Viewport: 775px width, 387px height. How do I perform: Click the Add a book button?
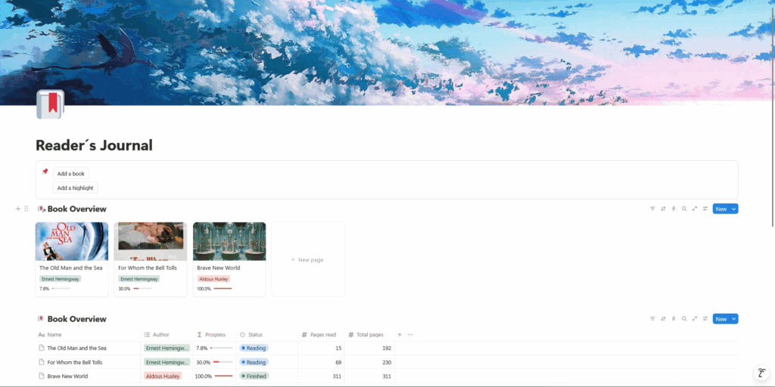click(x=71, y=174)
